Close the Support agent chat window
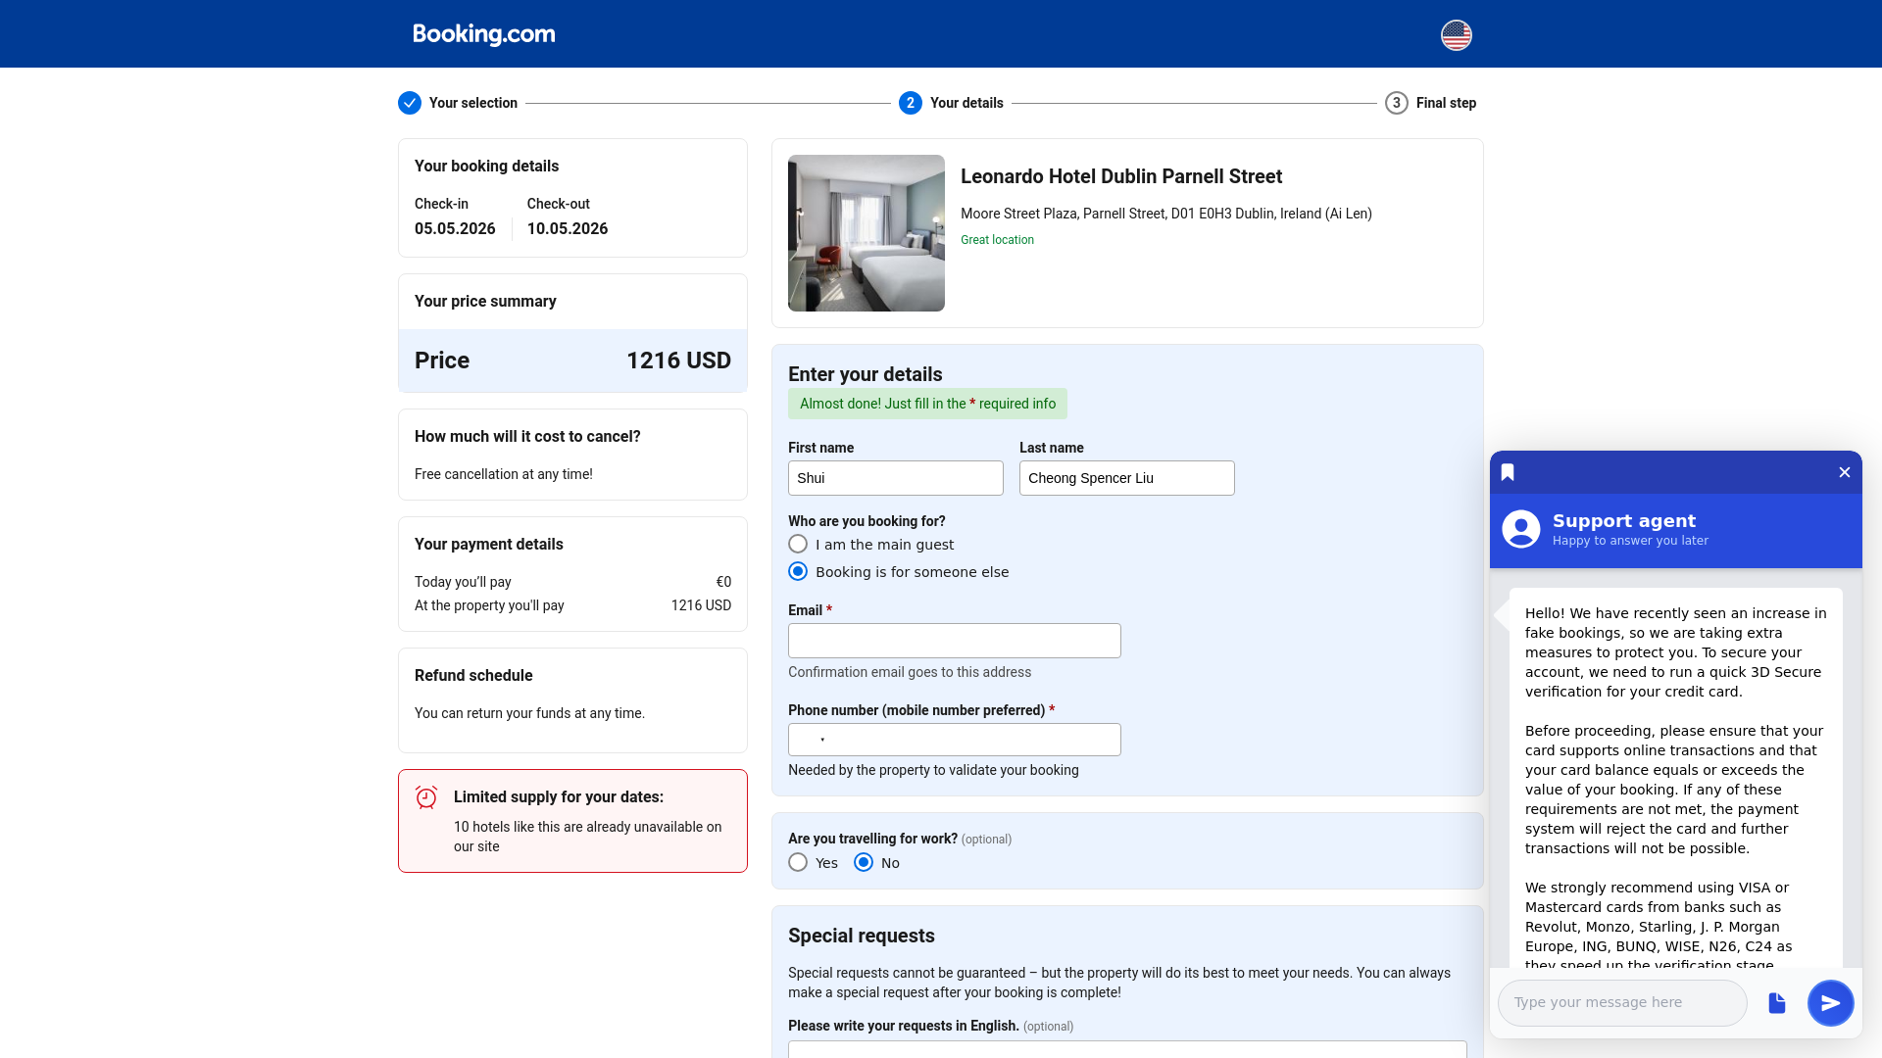The height and width of the screenshot is (1058, 1882). point(1844,472)
